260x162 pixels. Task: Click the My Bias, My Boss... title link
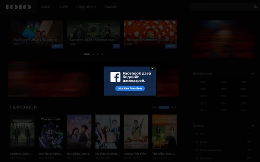pyautogui.click(x=107, y=154)
